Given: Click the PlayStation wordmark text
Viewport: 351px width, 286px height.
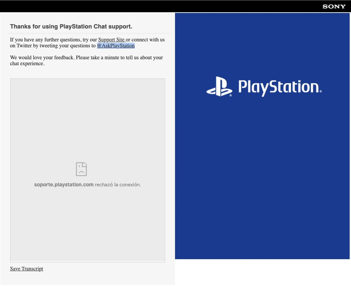Looking at the screenshot, I should [280, 88].
